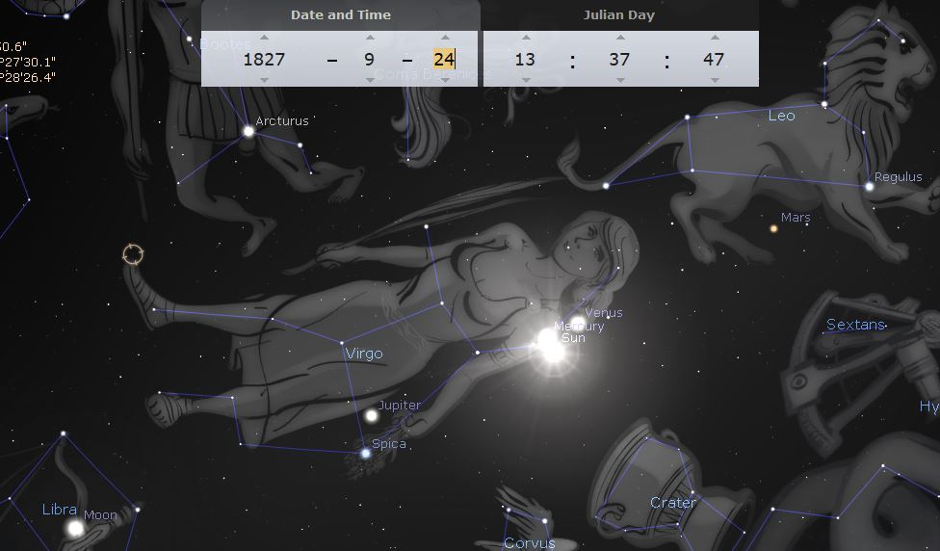940x551 pixels.
Task: Select the Moon near Libra
Action: (x=75, y=528)
